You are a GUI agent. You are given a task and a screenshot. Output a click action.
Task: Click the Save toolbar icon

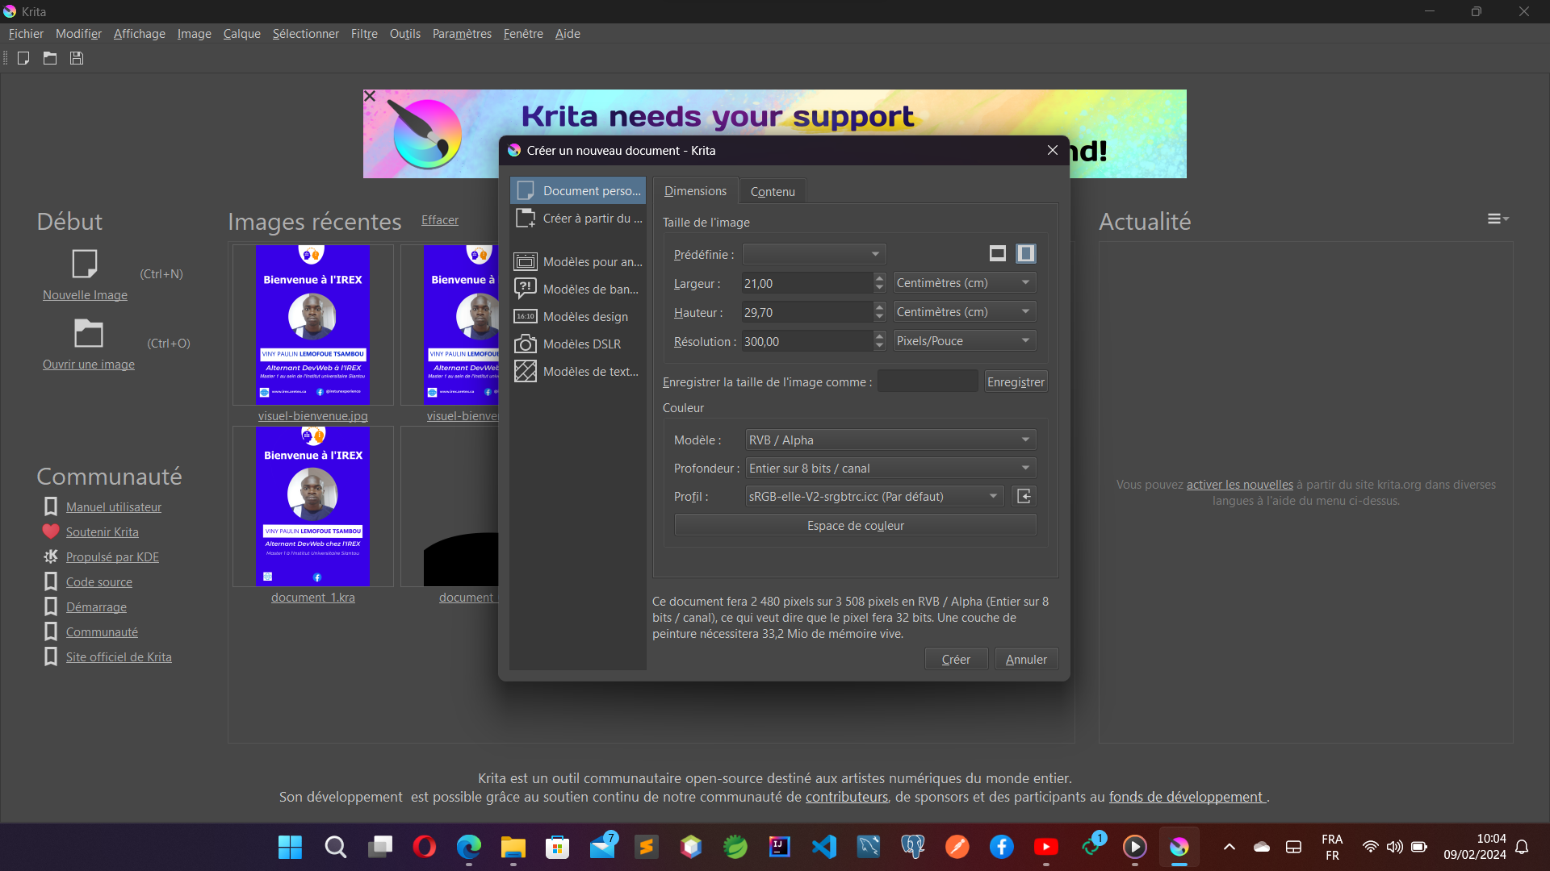(77, 58)
